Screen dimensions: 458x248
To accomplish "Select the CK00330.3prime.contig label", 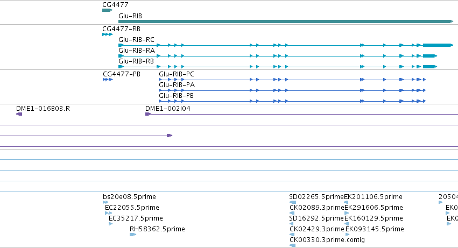I will coord(327,240).
